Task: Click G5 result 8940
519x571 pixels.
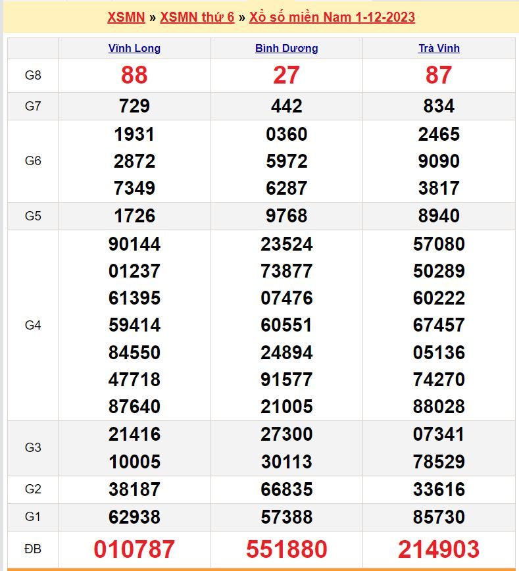Action: [439, 216]
